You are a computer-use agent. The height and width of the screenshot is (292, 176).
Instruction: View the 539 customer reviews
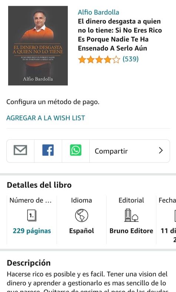(130, 59)
